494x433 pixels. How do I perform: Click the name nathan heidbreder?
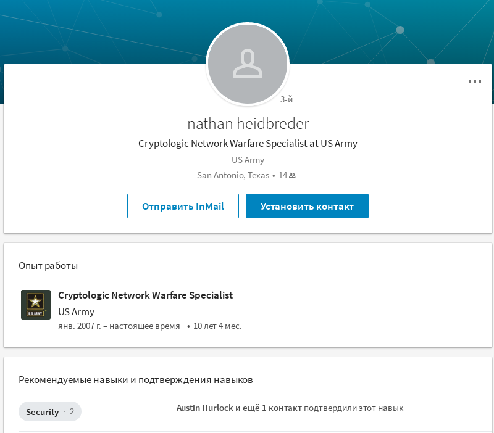248,123
